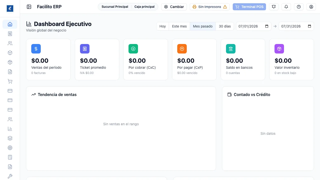
Task: Click the Contado vs Crédito heading
Action: [x=252, y=94]
